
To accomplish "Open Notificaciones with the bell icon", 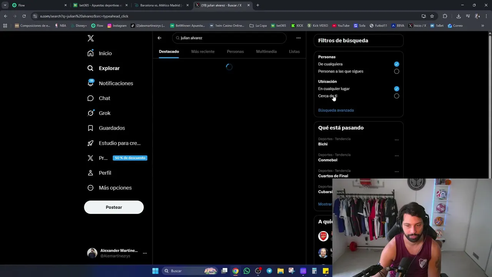I will pos(110,83).
